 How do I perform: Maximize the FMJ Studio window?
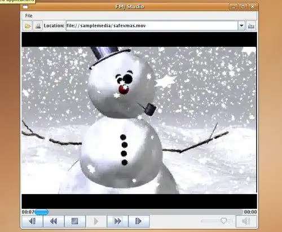[243, 7]
